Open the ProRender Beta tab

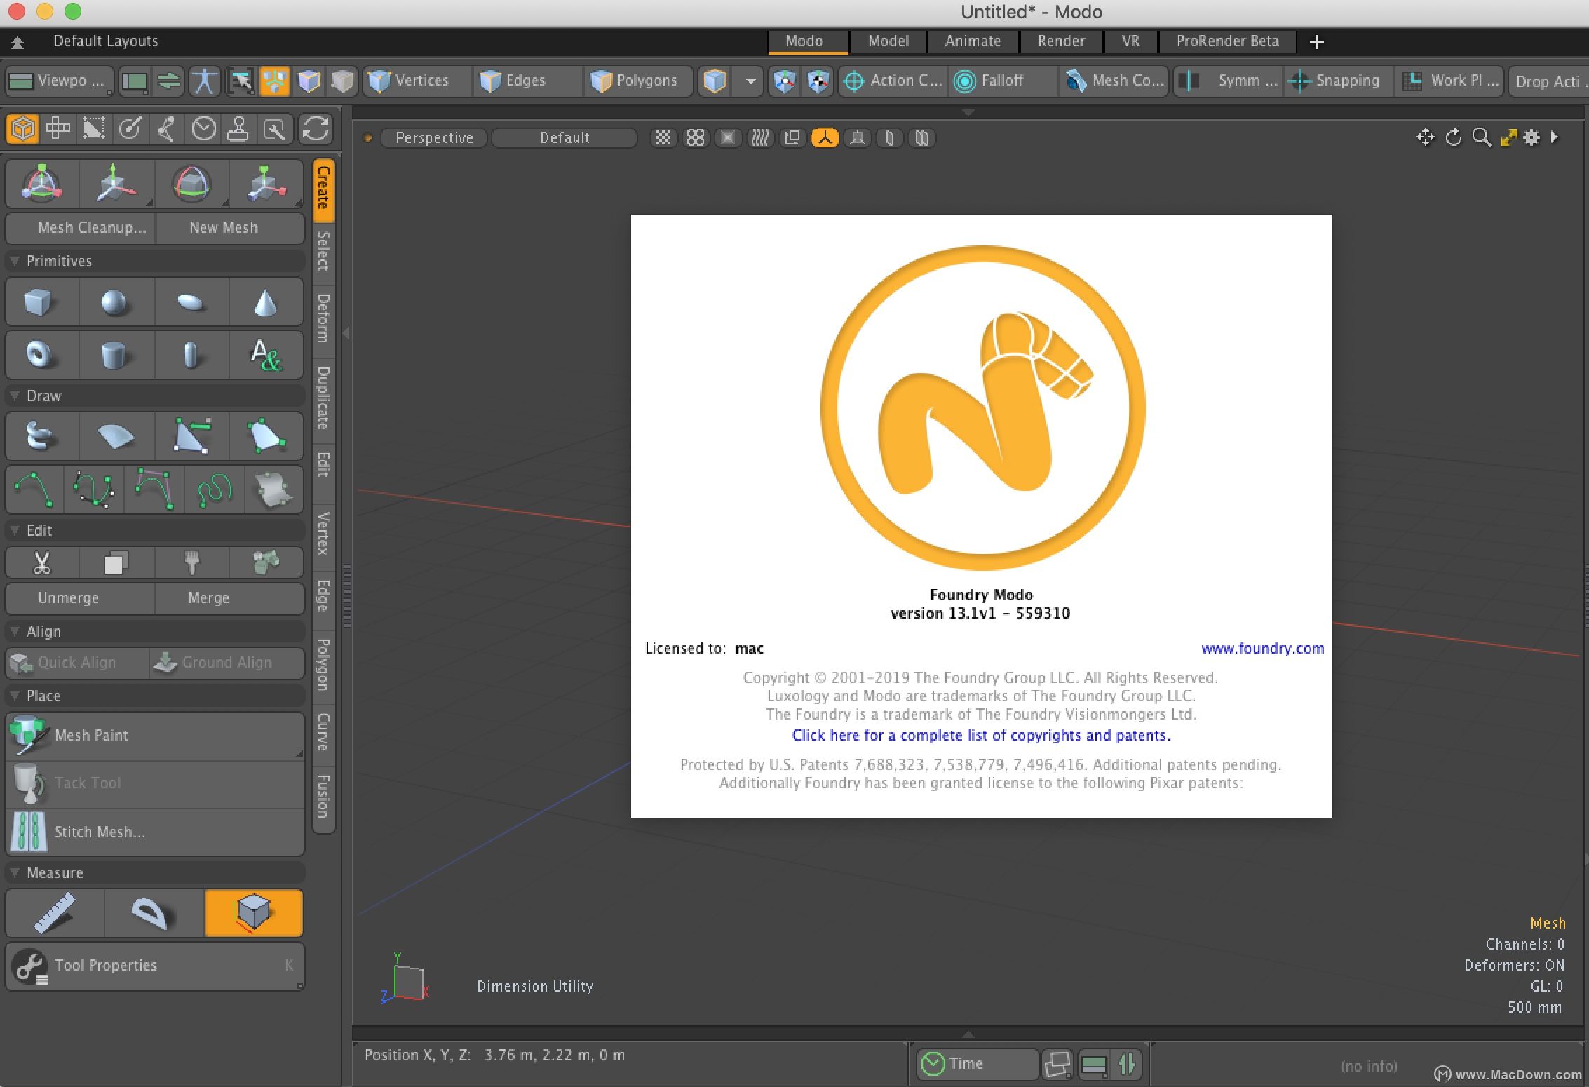pos(1227,41)
